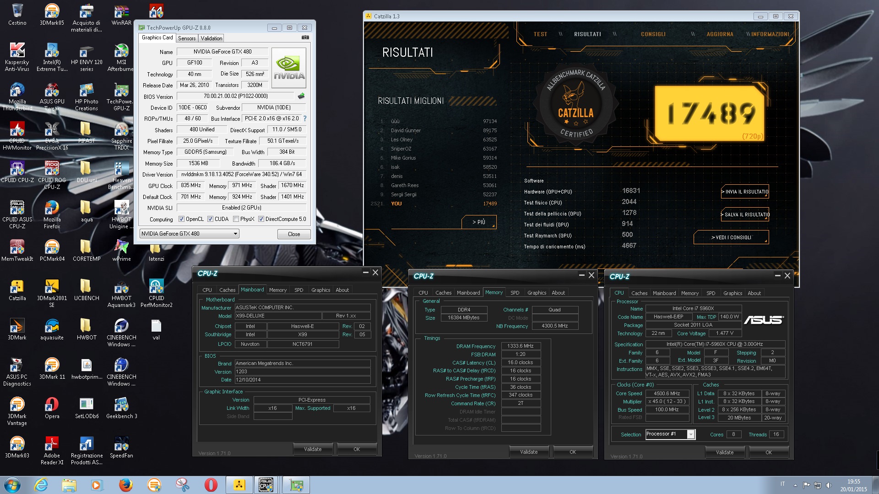Click the yellow 17489 score panel
This screenshot has width=879, height=494.
pos(710,113)
